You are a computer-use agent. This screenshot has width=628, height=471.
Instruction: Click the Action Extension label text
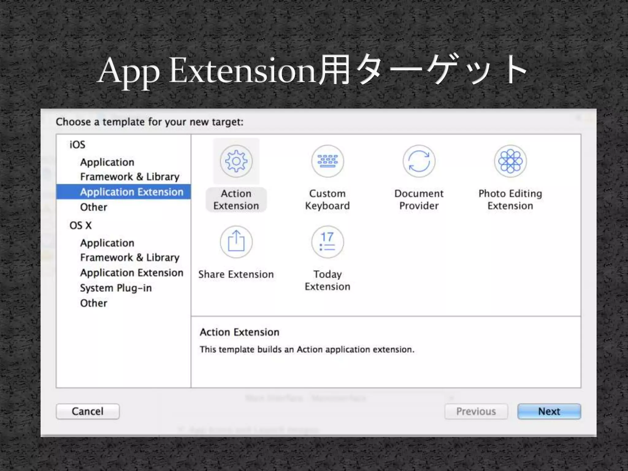tap(236, 200)
